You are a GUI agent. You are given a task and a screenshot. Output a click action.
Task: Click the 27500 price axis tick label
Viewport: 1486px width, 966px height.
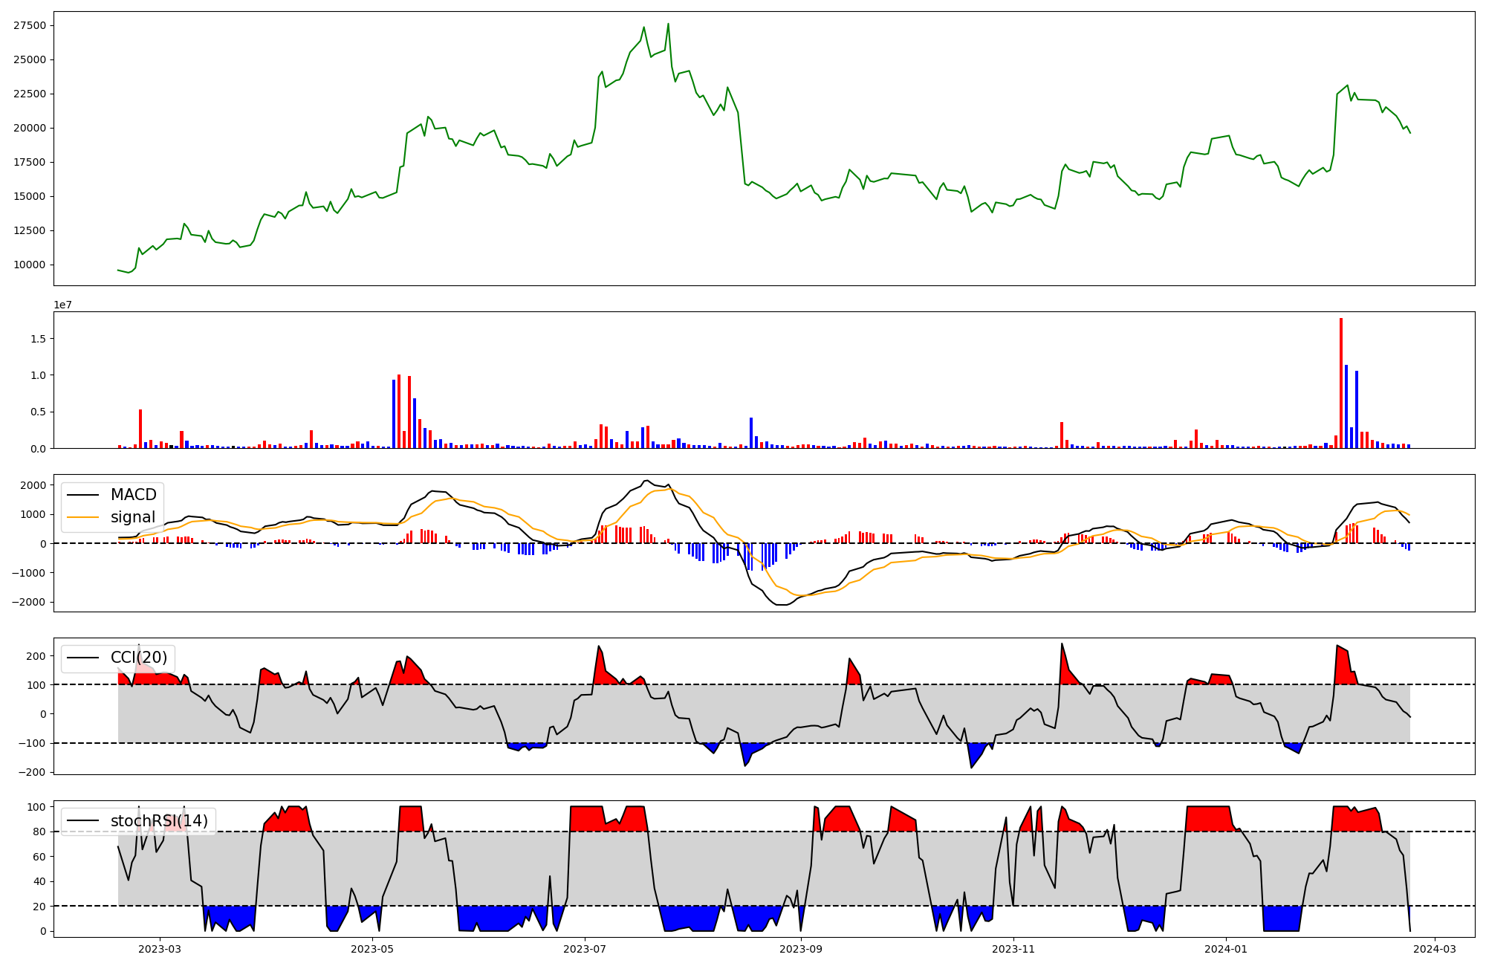30,26
